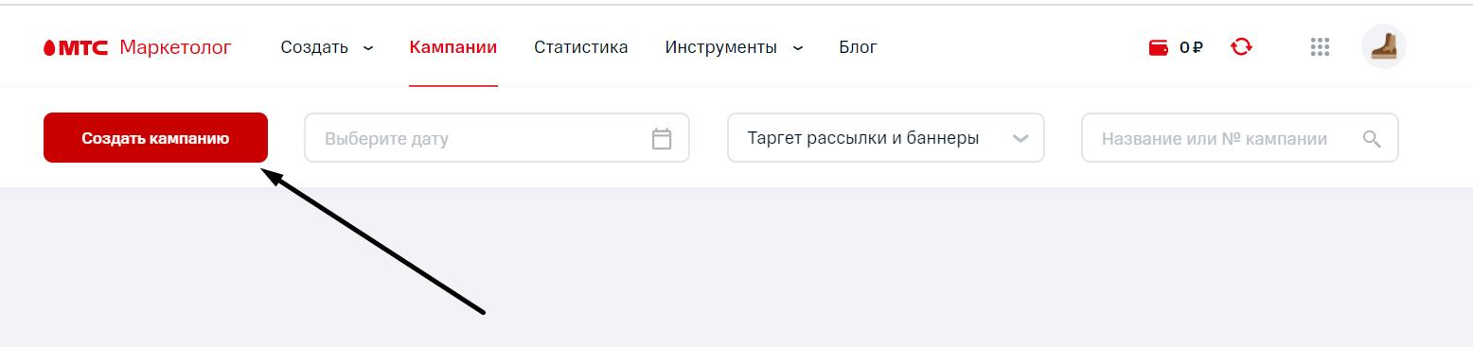Open the Создать menu item

pos(314,47)
